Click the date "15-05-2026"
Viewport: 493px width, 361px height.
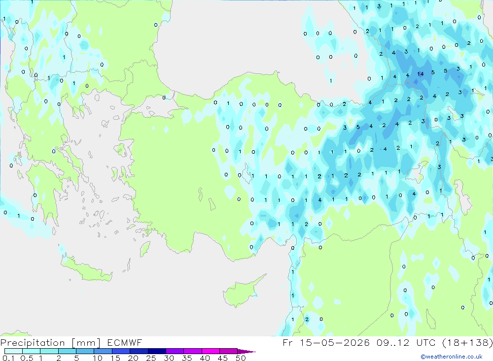point(335,342)
